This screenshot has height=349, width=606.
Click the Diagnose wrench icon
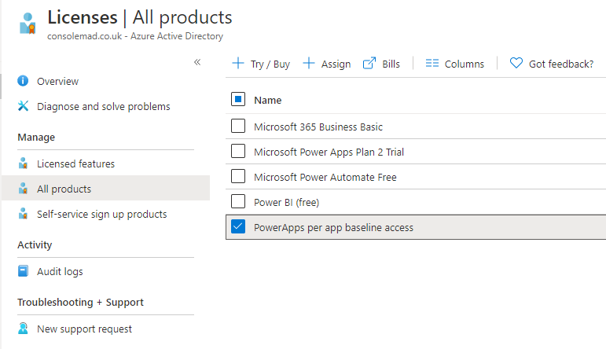24,106
